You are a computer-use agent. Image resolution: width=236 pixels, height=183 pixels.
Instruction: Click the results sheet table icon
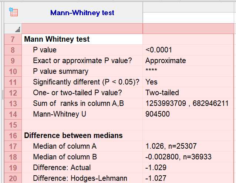[13, 12]
